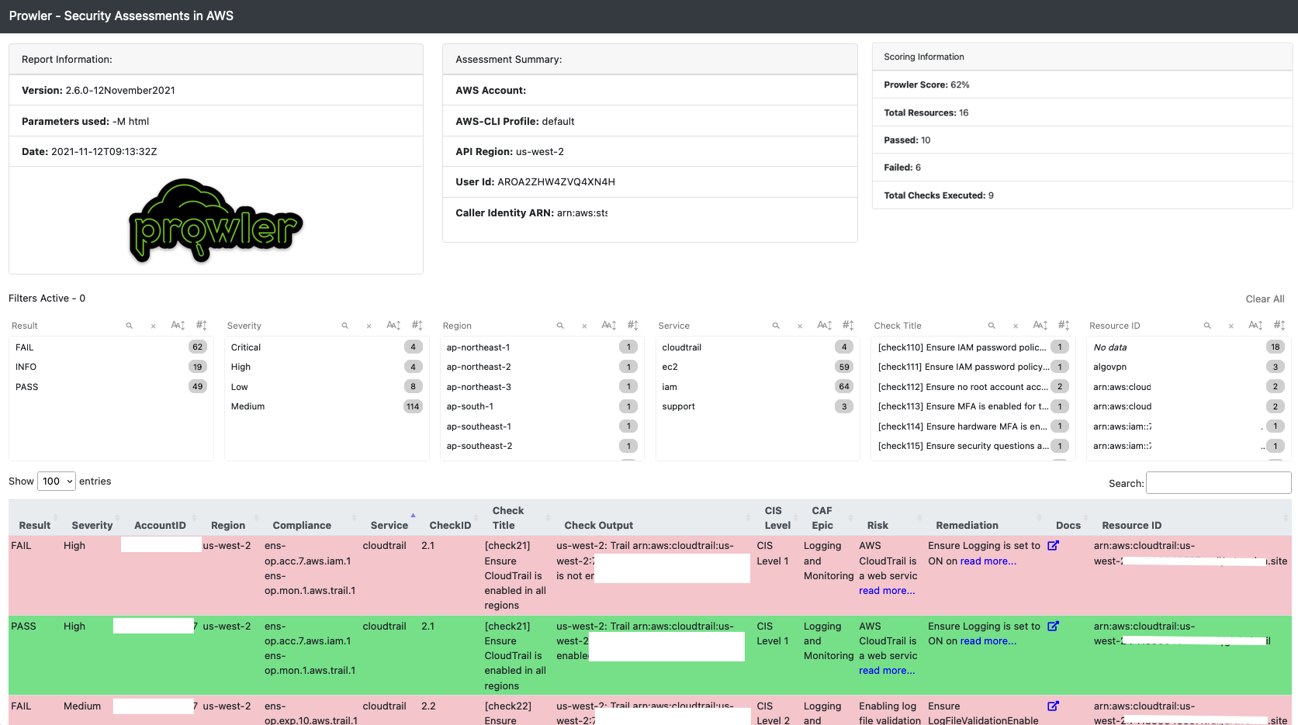Sort Severity filter alphabetically using the Aa icon
Image resolution: width=1298 pixels, height=725 pixels.
point(393,326)
